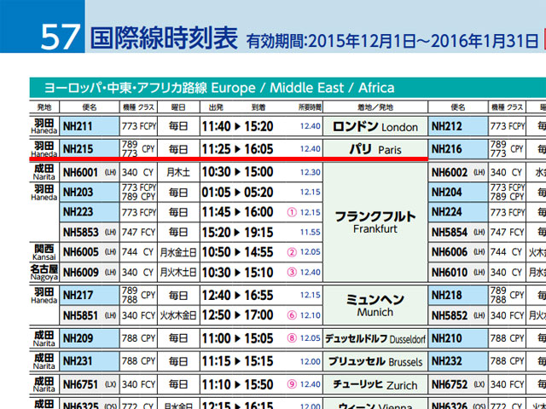
Task: Click the ロンドン London destination cell
Action: tap(375, 127)
